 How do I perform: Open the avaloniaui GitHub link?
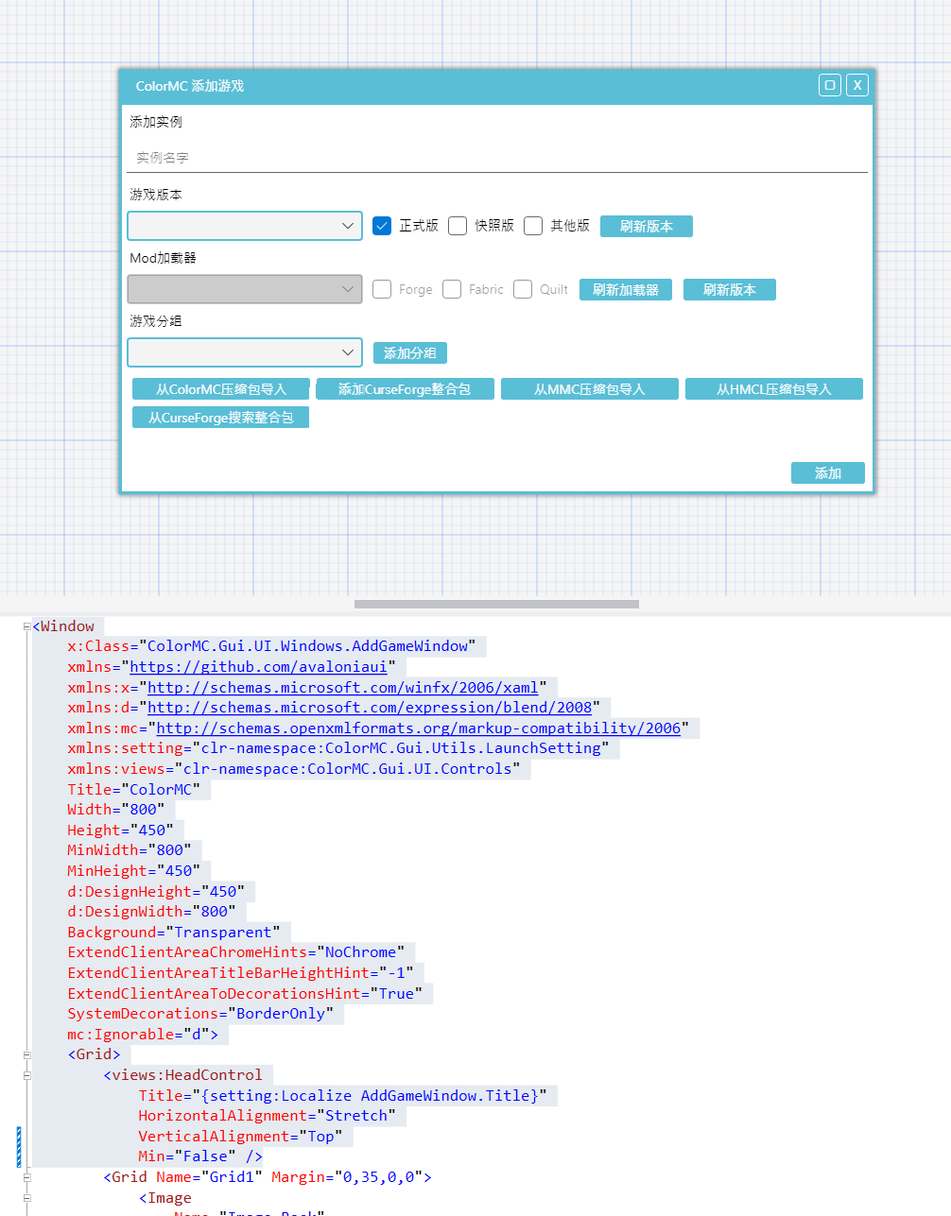click(x=259, y=666)
